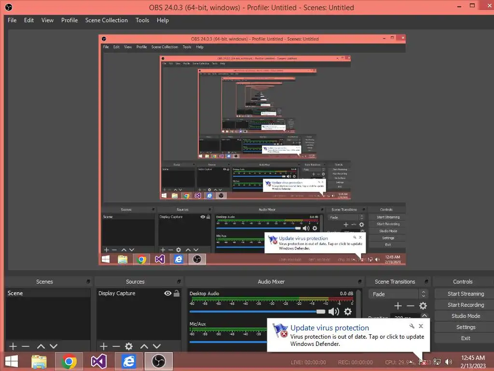Open source properties with the Sources panel gear icon
494x371 pixels.
click(x=128, y=346)
